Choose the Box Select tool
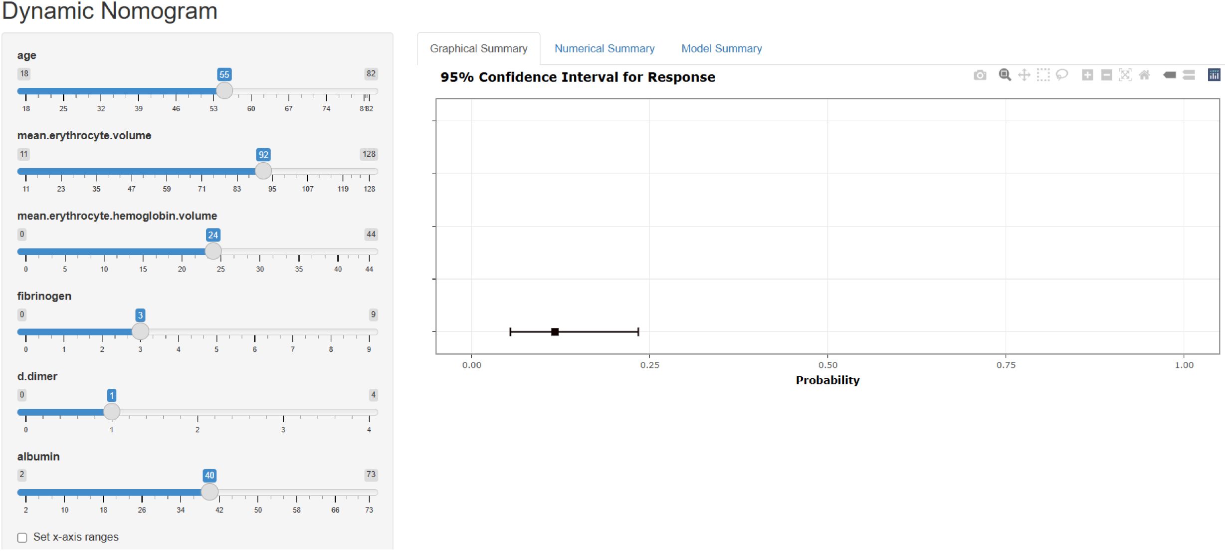 point(1043,75)
